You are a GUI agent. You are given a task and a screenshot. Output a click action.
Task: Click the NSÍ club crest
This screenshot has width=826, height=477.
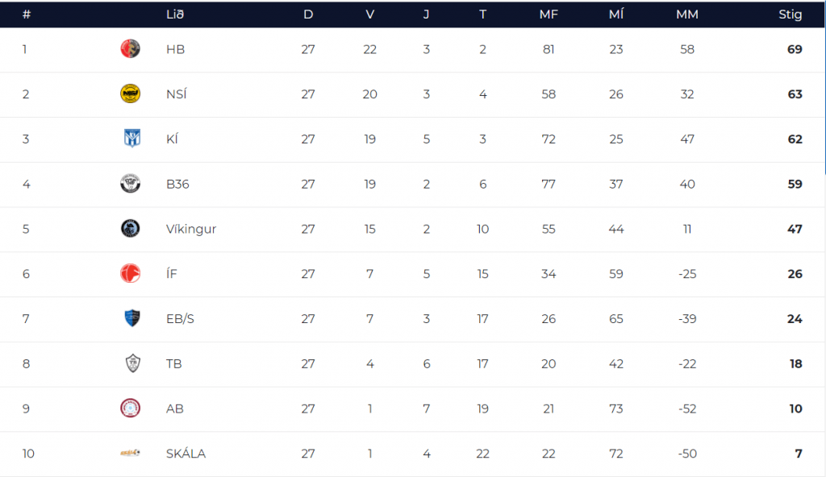coord(130,94)
